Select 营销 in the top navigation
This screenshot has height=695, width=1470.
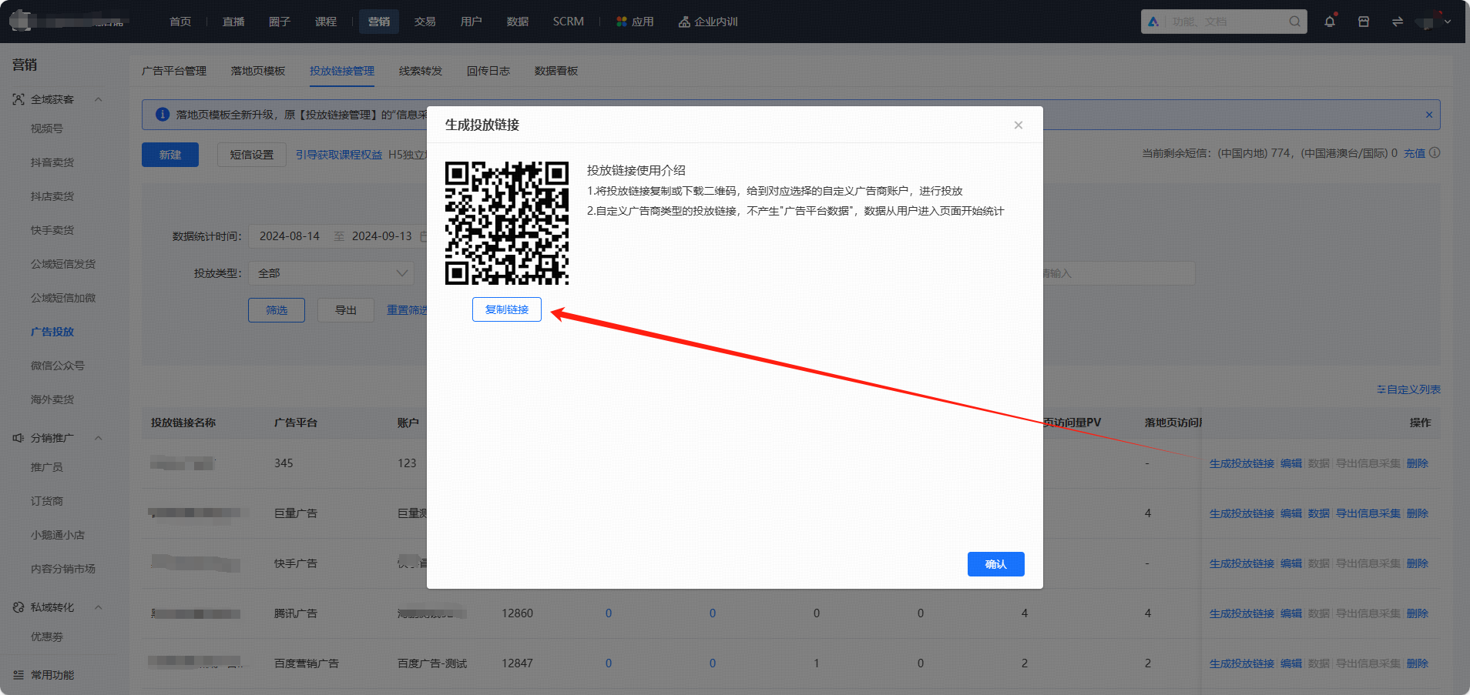379,22
